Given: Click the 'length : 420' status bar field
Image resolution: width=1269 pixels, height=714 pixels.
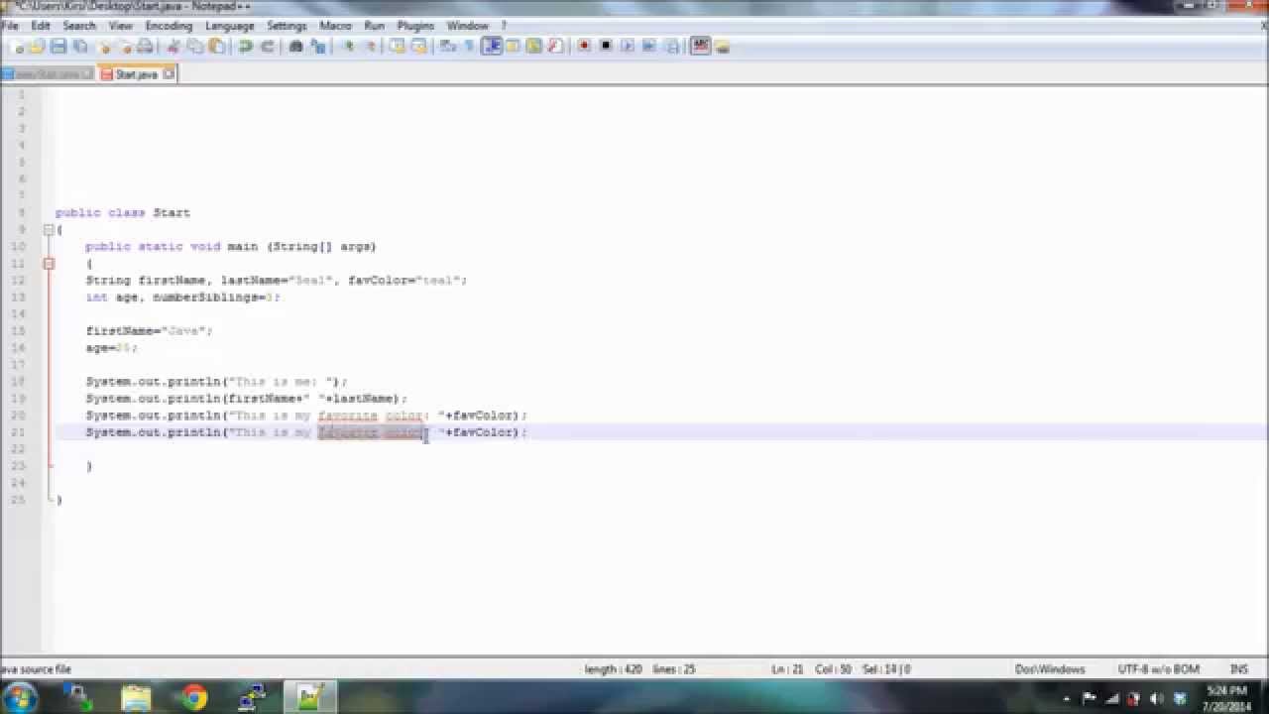Looking at the screenshot, I should click(612, 669).
